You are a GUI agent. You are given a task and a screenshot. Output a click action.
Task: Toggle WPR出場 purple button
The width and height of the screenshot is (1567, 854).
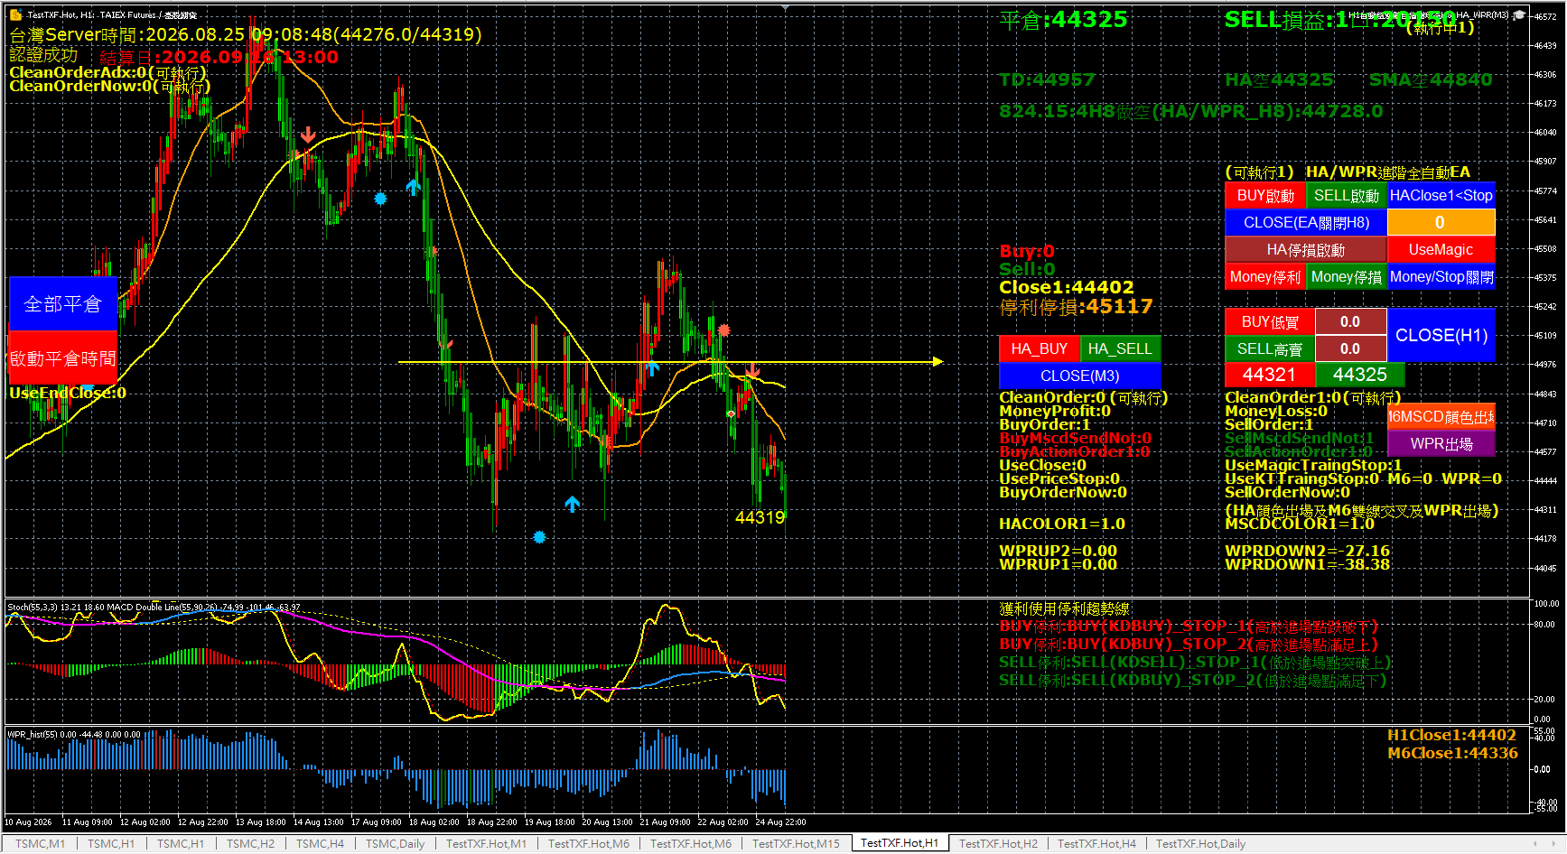click(x=1441, y=444)
